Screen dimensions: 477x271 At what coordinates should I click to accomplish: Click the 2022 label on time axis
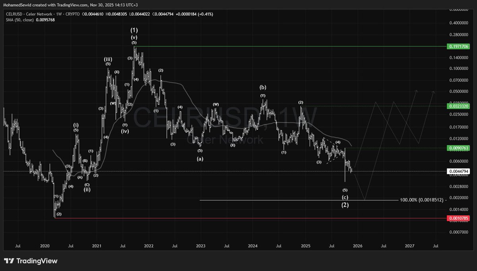149,246
